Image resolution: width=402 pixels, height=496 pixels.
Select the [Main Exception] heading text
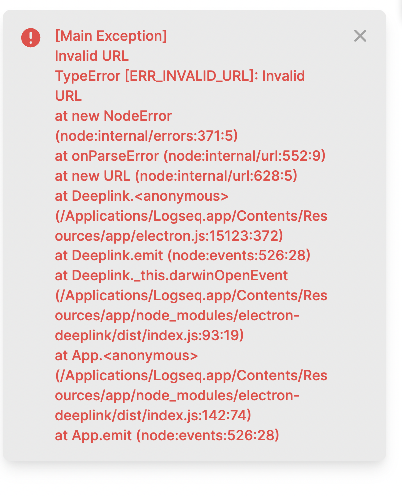coord(111,36)
